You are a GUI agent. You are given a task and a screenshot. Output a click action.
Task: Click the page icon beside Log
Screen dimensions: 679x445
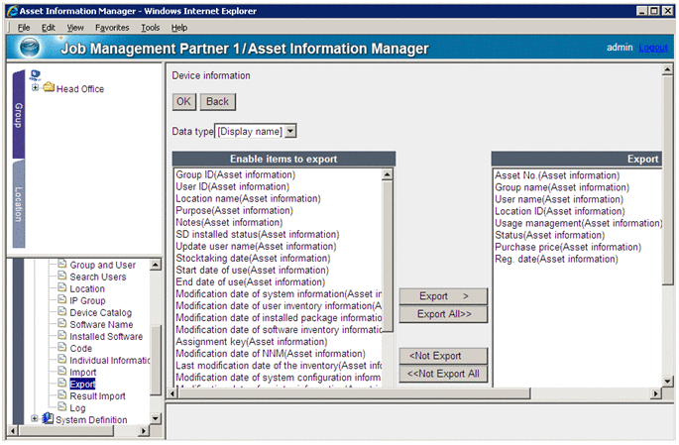[x=62, y=407]
